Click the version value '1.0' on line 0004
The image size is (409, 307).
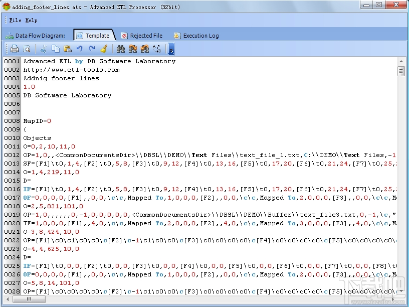pos(29,87)
